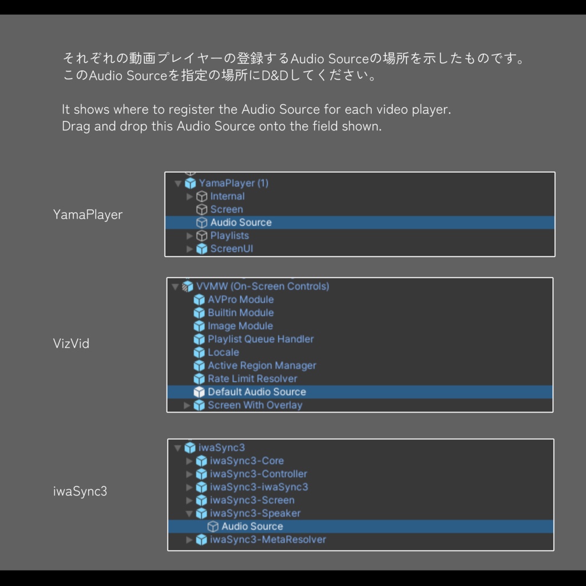Expand the iwaSync3-Controller arrow
The height and width of the screenshot is (586, 586).
(x=189, y=474)
